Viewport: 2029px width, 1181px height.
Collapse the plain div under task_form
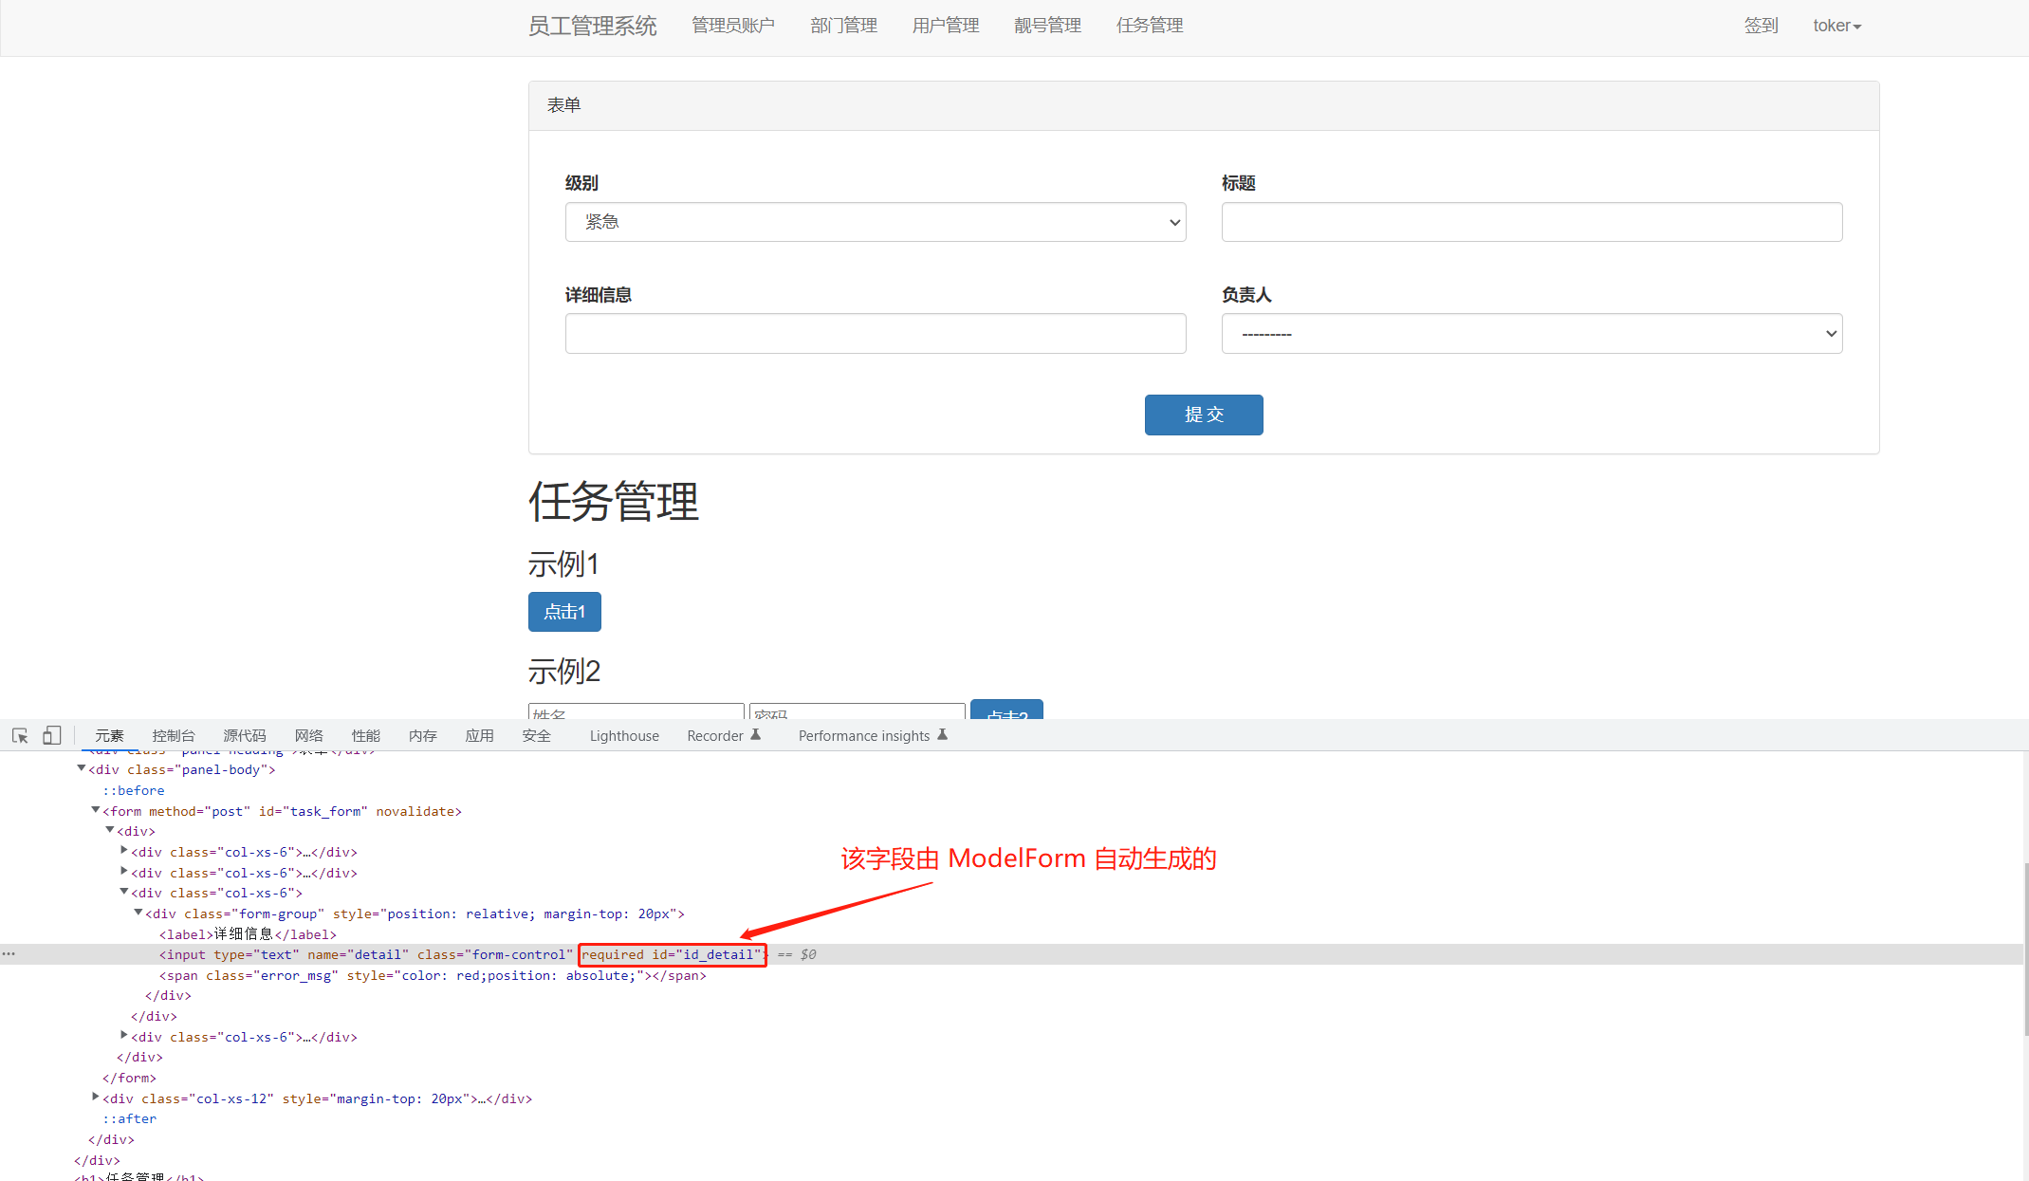coord(110,830)
